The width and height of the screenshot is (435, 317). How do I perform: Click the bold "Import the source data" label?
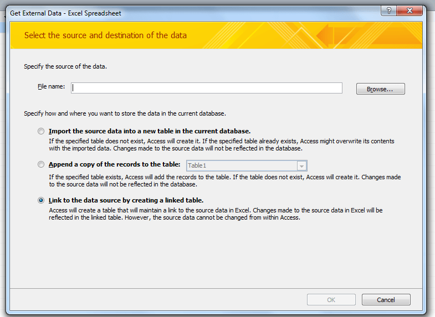pyautogui.click(x=150, y=131)
